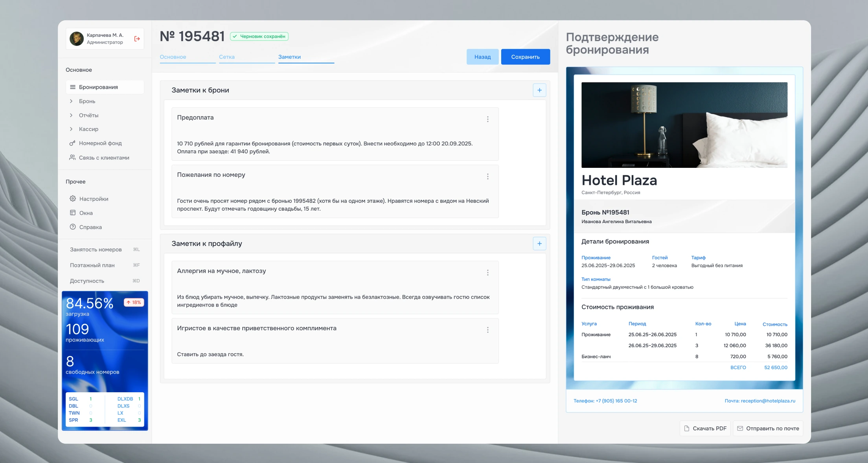
Task: Click the Сохранить button
Action: 525,57
